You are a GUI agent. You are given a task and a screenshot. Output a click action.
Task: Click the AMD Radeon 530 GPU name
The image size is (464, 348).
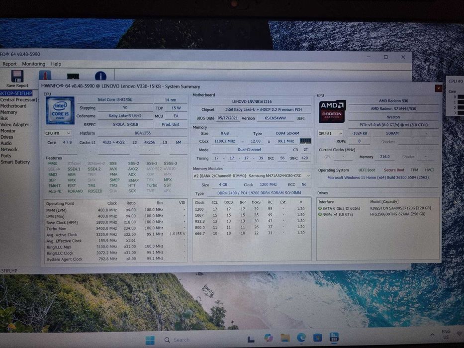393,101
